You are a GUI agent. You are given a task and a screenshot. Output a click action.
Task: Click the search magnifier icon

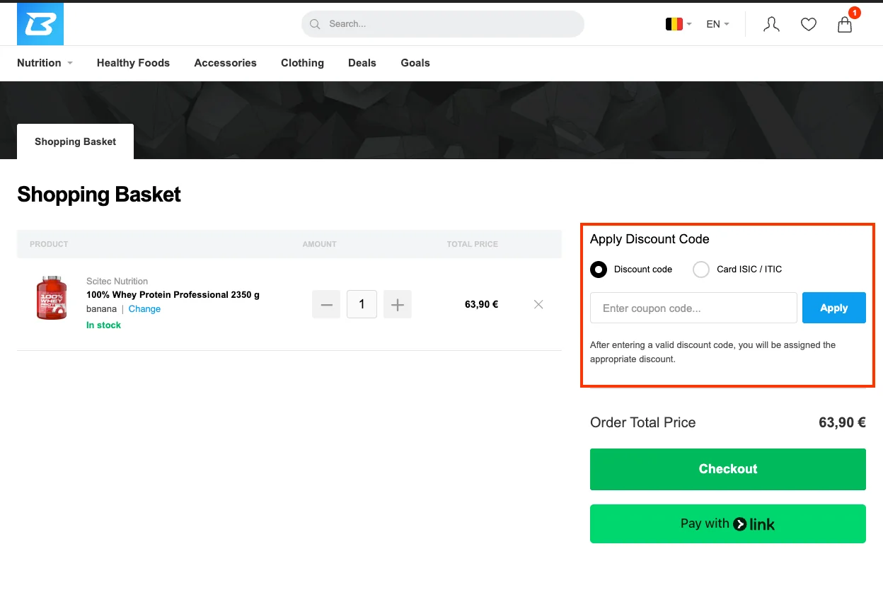click(316, 24)
